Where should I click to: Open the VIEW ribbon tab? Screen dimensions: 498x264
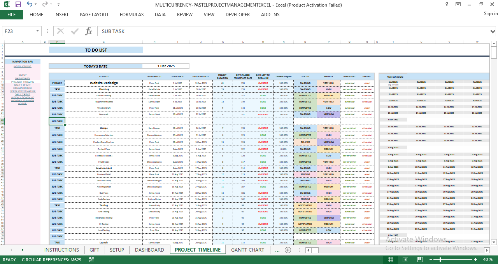click(209, 15)
